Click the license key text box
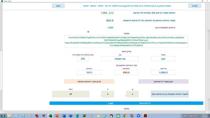The height and width of the screenshot is (118, 210). coord(126,42)
